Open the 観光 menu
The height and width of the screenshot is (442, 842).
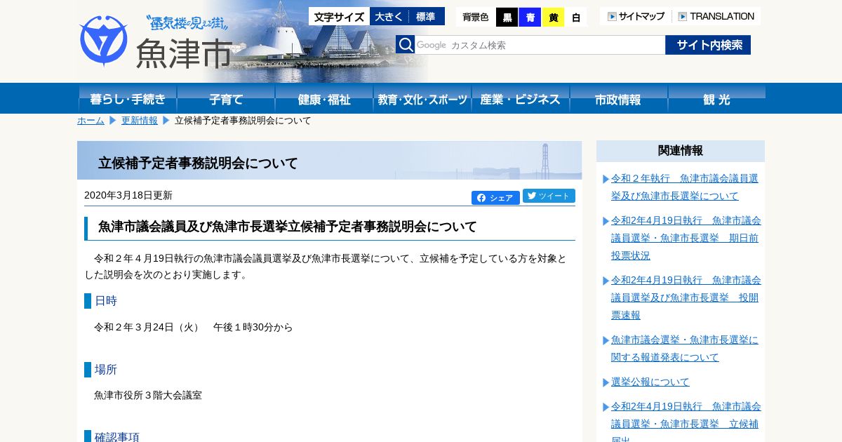[716, 98]
